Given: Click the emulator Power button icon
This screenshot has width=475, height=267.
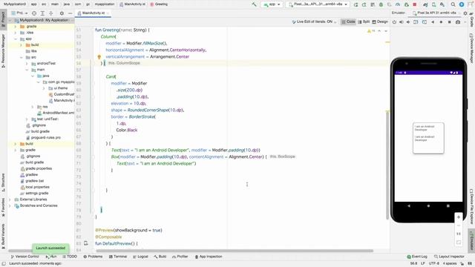Looking at the screenshot, I should pos(394,22).
